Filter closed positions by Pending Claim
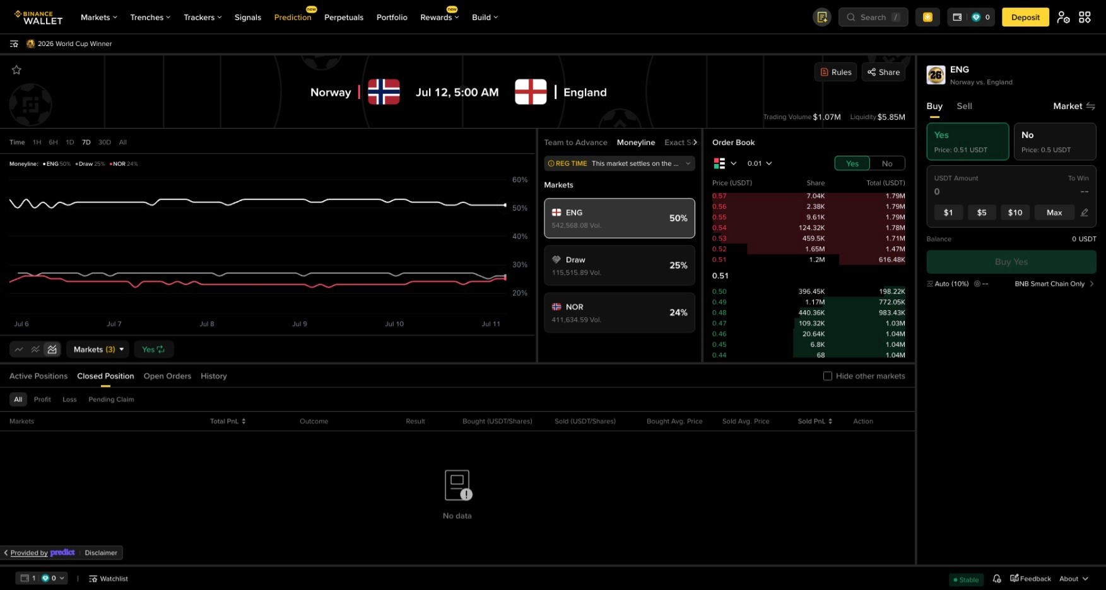1106x590 pixels. coord(111,399)
